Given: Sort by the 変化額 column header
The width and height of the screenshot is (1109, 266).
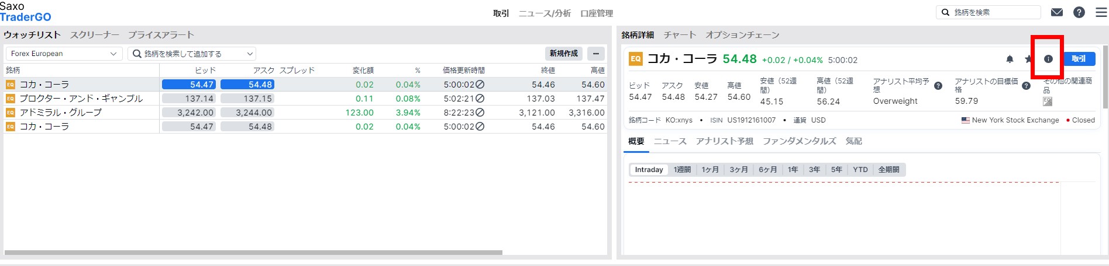Looking at the screenshot, I should [363, 71].
